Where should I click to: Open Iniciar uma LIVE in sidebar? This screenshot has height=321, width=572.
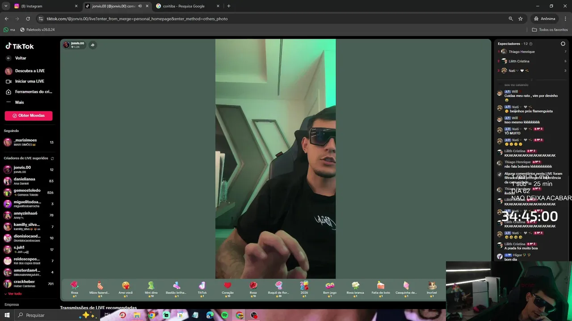25,81
